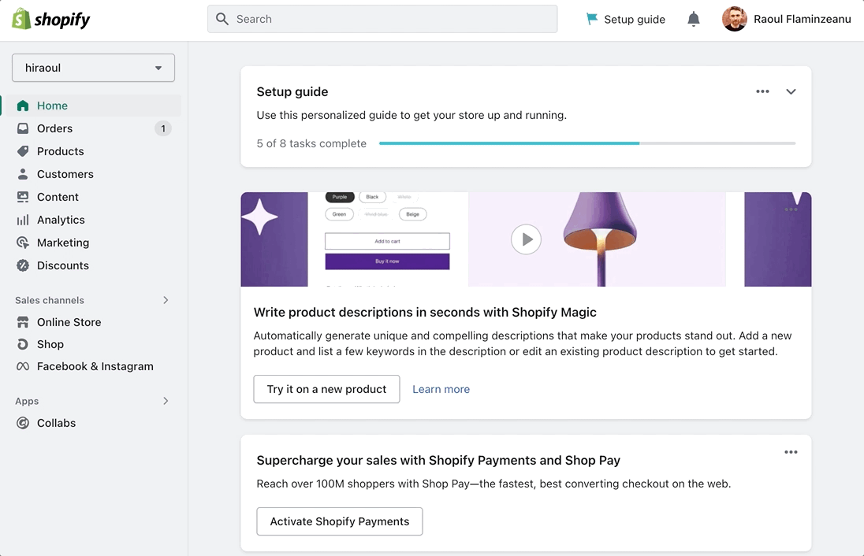Click the Sales channels heading
Image resolution: width=864 pixels, height=556 pixels.
tap(50, 300)
